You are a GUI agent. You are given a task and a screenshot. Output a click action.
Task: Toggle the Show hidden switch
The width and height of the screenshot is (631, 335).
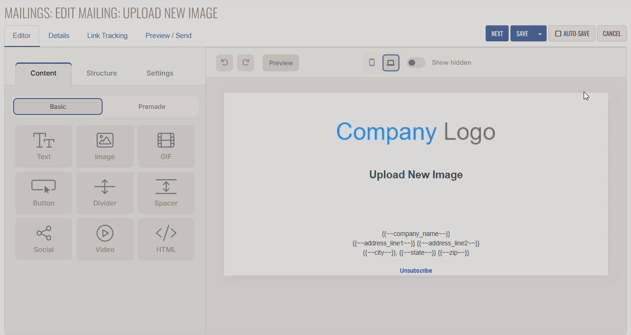coord(415,62)
